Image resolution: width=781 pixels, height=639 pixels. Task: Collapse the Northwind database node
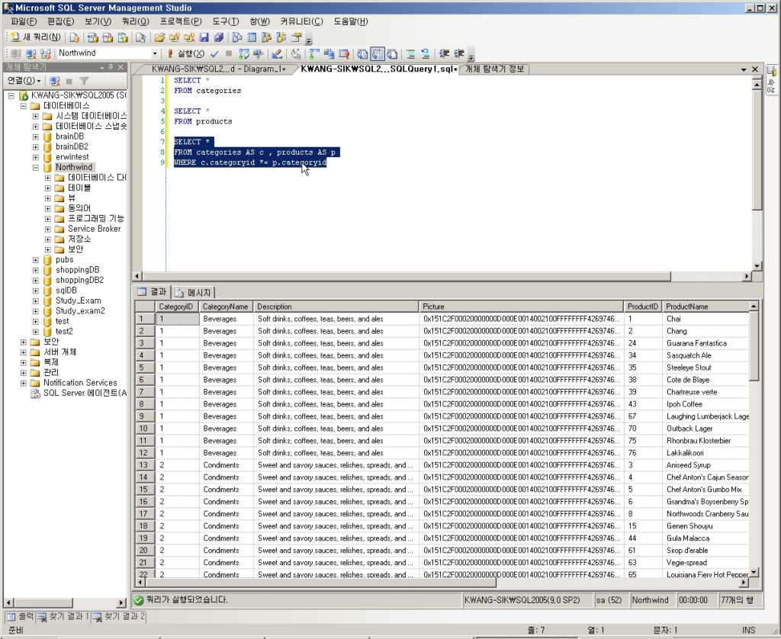pos(35,167)
